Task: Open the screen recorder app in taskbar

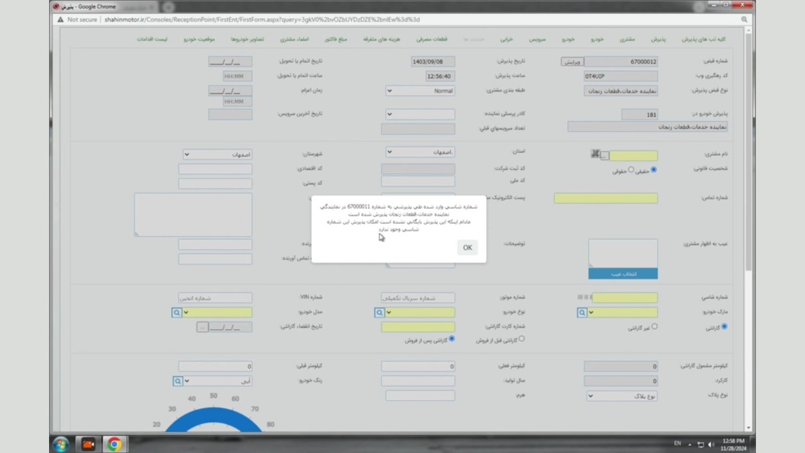Action: [x=88, y=444]
